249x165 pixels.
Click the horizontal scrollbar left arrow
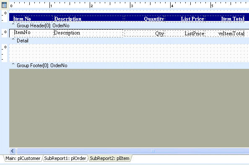13,151
